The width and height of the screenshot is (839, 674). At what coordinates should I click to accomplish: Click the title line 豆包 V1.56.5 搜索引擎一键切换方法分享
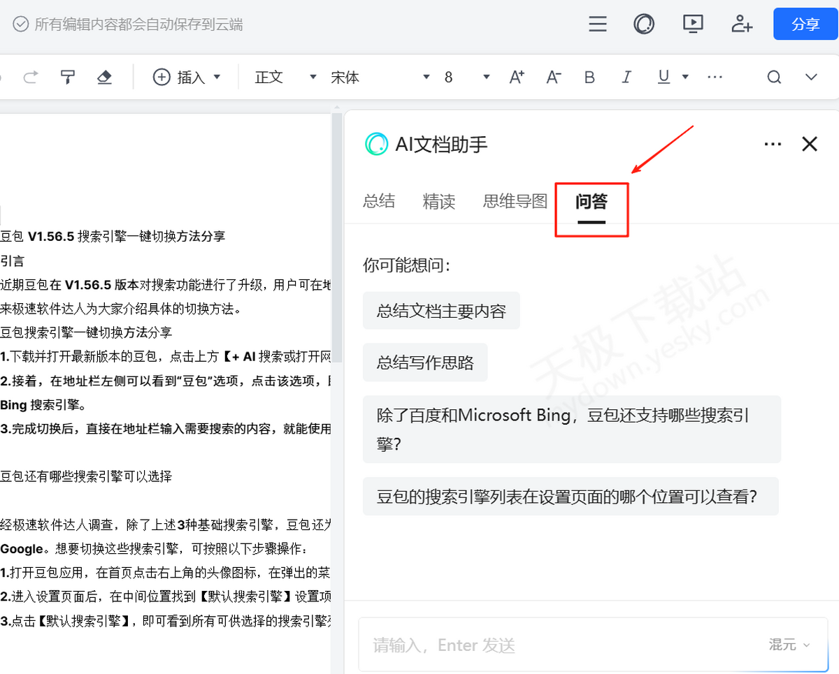(113, 236)
